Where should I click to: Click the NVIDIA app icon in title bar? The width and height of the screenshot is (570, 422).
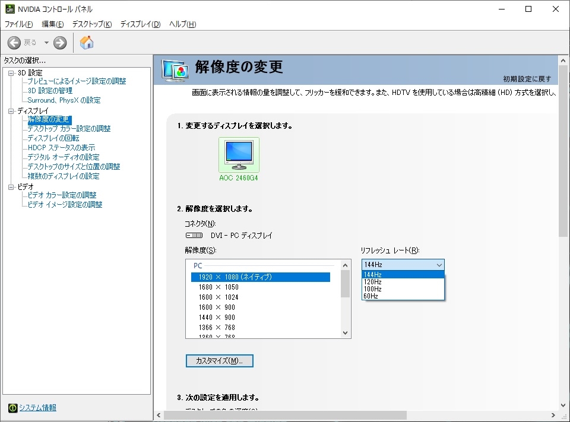coord(10,9)
